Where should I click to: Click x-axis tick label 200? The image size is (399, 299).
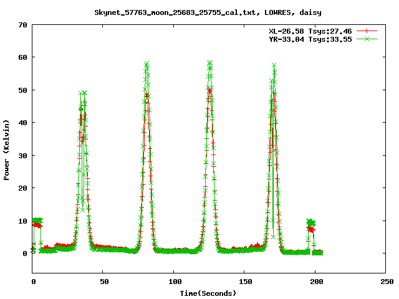(316, 282)
